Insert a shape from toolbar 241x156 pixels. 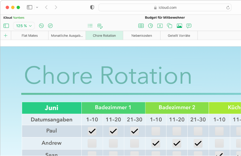tap(170, 26)
